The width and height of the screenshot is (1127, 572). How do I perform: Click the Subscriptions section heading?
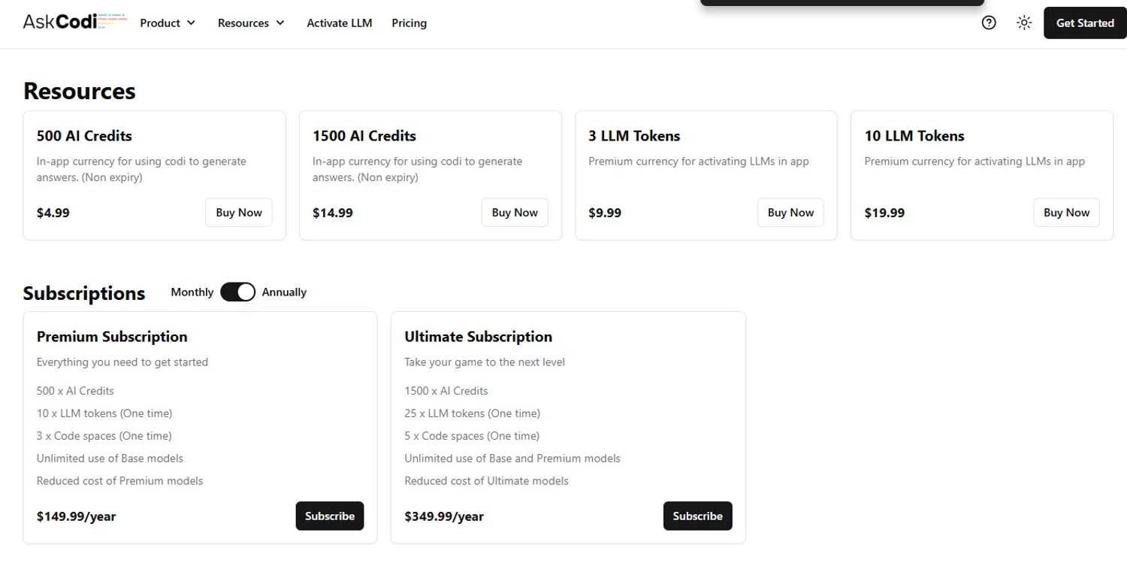point(84,293)
